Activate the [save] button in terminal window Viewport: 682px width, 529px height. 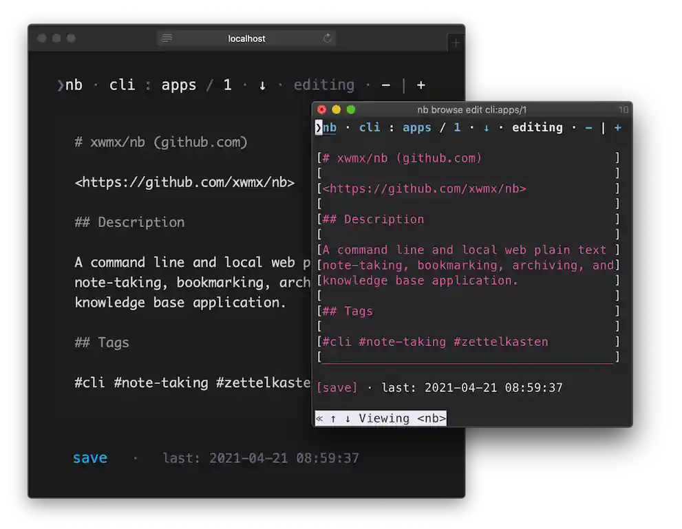tap(337, 387)
